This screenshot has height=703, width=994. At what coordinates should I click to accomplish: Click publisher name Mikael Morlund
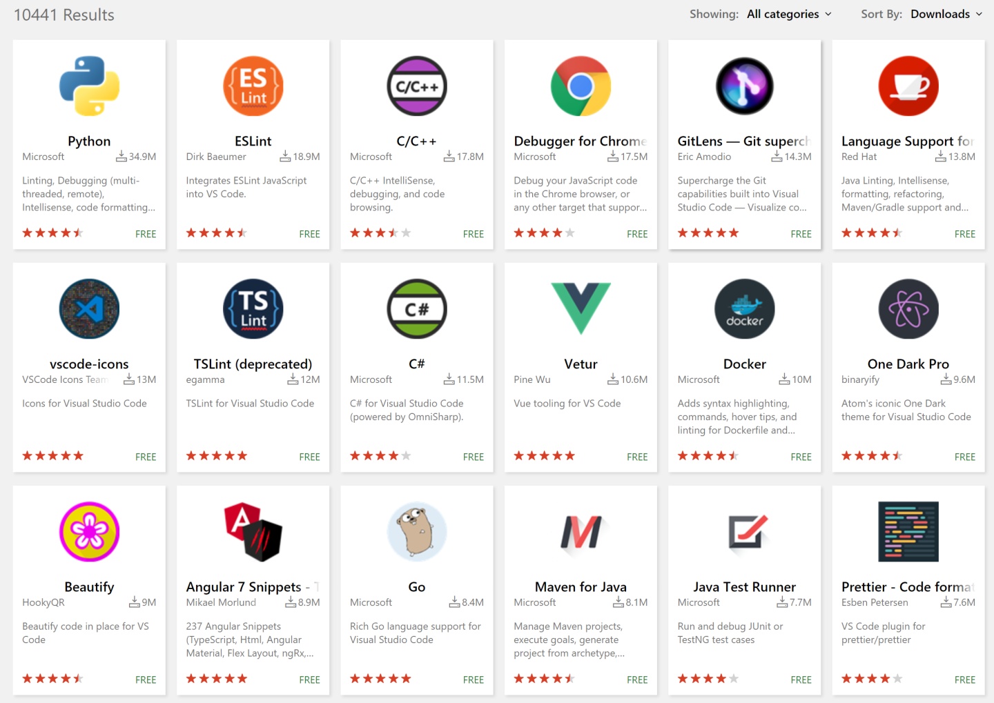[221, 602]
